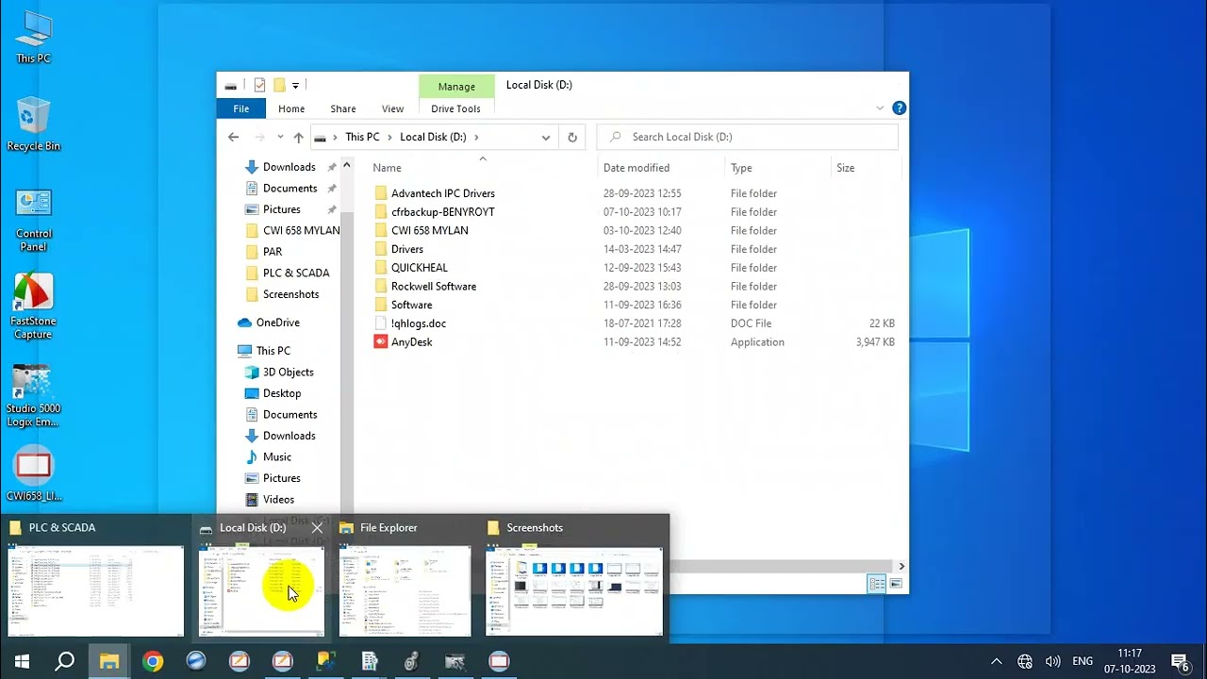Image resolution: width=1207 pixels, height=679 pixels.
Task: Refresh the Local Disk (D:) view
Action: pyautogui.click(x=571, y=137)
